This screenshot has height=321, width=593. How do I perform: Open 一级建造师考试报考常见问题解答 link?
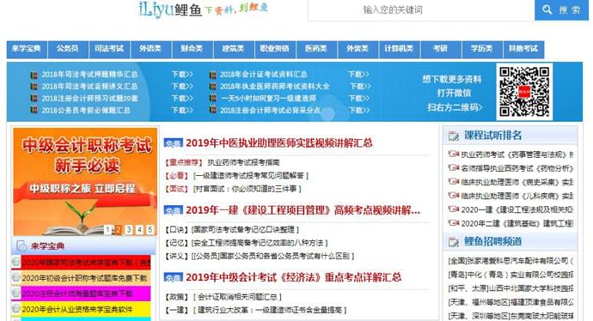250,176
